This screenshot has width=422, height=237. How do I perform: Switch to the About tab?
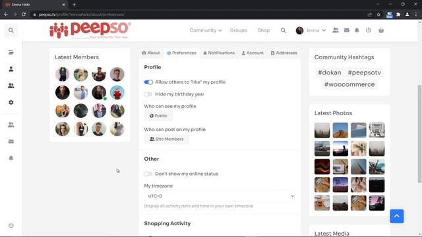(x=151, y=53)
